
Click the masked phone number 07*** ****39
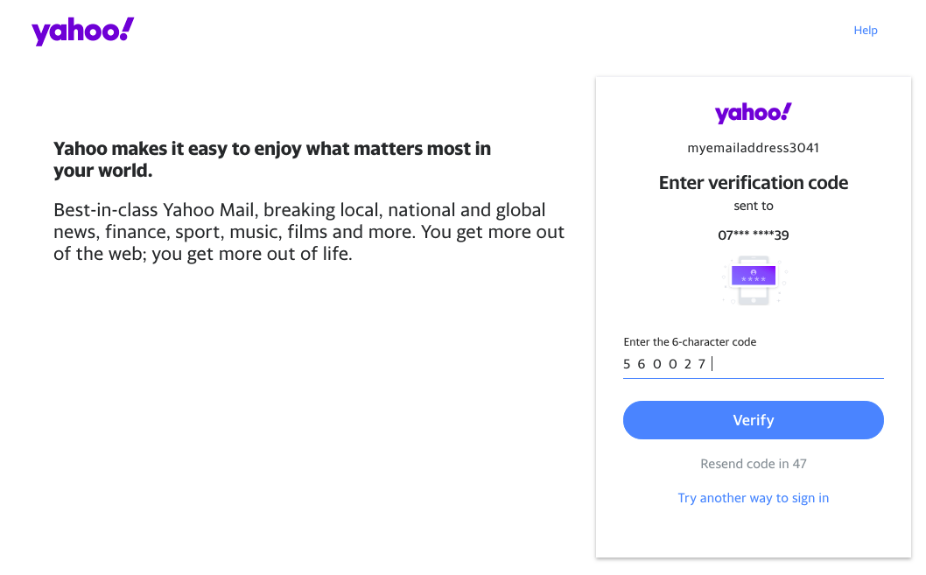click(x=753, y=235)
